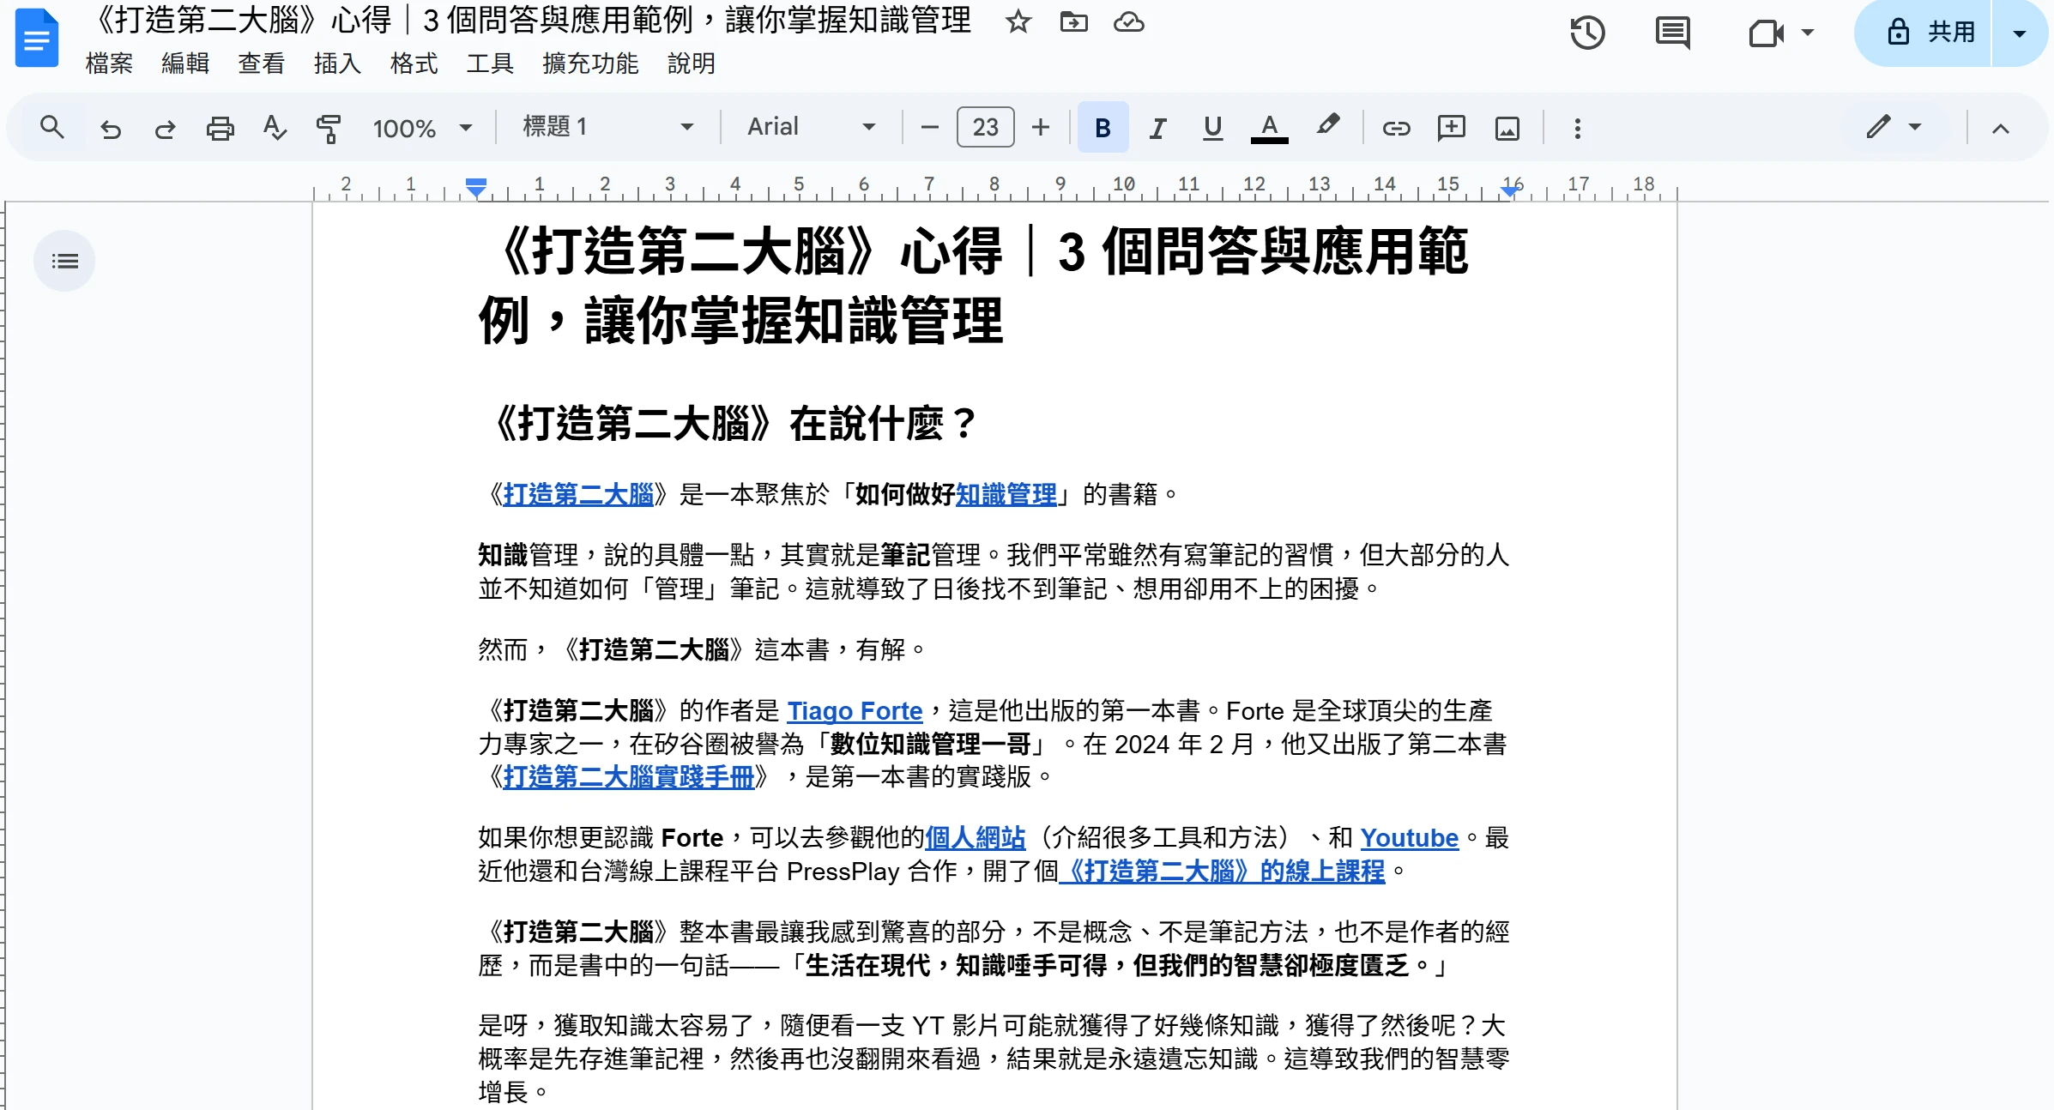Open the 查看 menu
Screen dimensions: 2054x1110
point(261,63)
